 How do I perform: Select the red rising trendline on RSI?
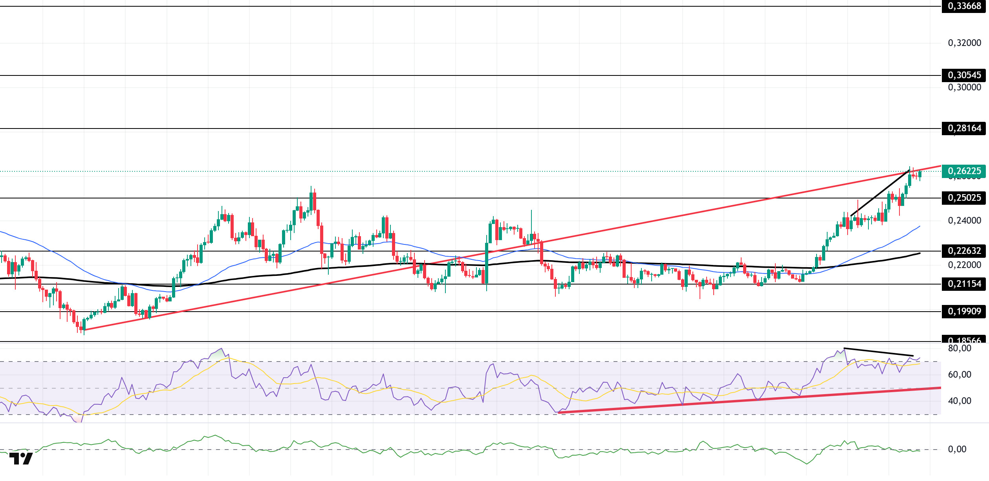[x=749, y=400]
